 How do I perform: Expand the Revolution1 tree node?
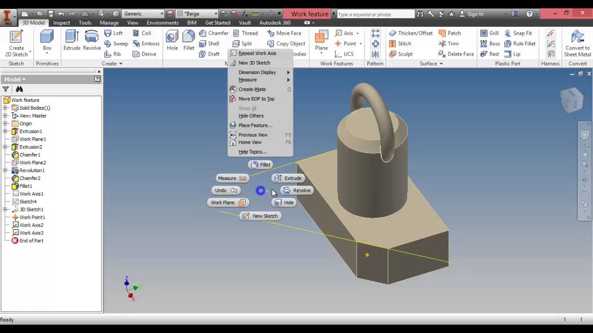click(x=5, y=170)
